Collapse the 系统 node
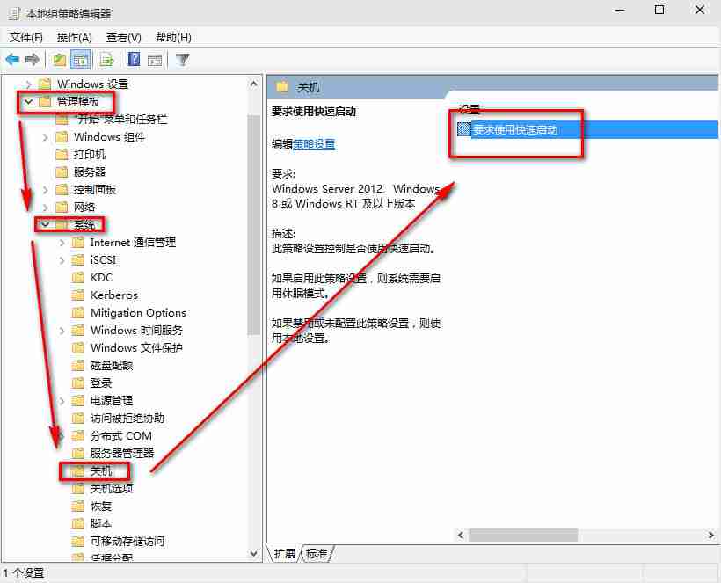 [45, 224]
